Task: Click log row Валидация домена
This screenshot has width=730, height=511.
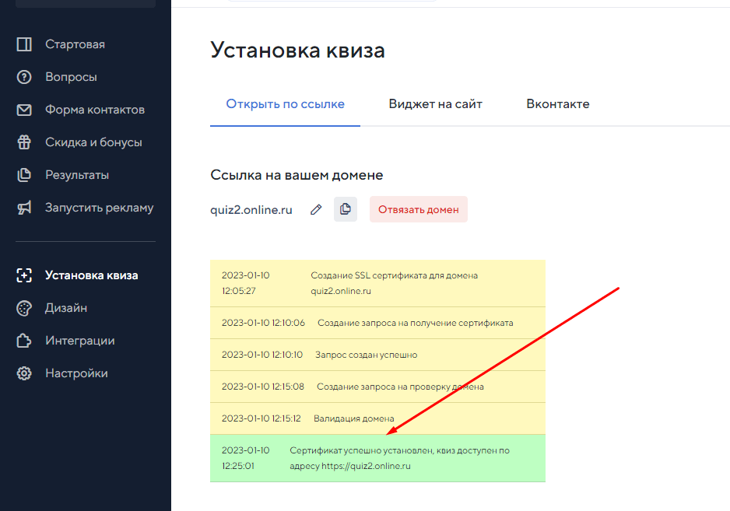Action: coord(377,418)
